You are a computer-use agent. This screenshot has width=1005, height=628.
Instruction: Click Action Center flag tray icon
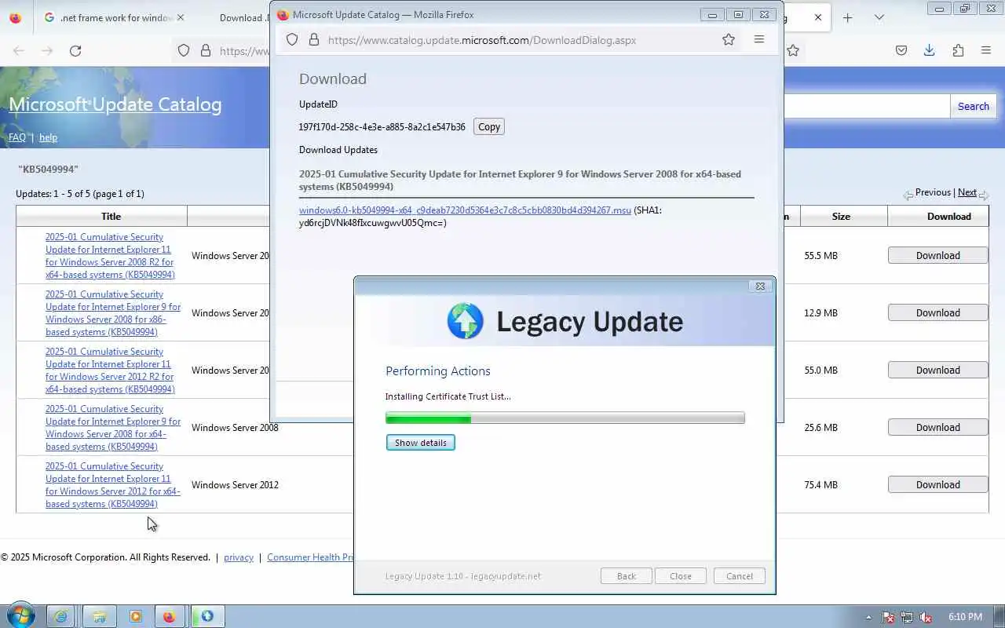[888, 617]
